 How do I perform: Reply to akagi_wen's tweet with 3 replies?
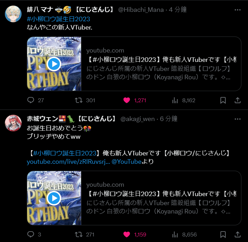(x=31, y=234)
